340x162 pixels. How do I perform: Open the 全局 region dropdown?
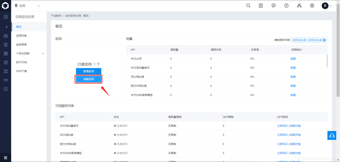point(27,6)
